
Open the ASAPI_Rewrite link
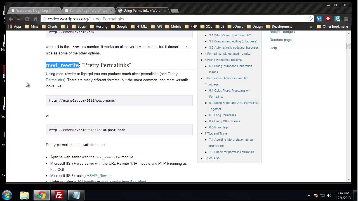(99, 176)
